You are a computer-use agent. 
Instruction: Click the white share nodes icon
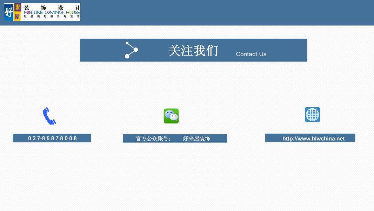coord(131,50)
